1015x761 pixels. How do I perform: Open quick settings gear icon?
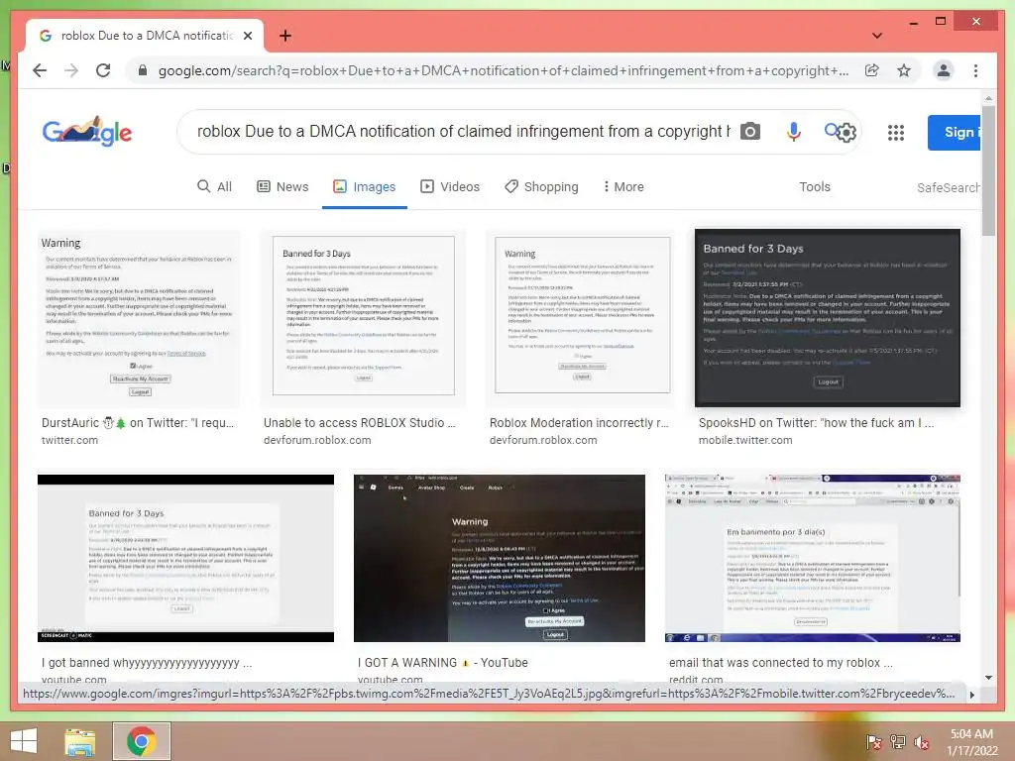tap(846, 133)
